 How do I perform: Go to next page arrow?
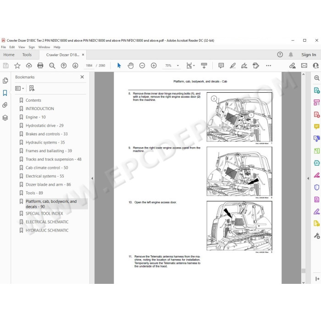coord(75,66)
